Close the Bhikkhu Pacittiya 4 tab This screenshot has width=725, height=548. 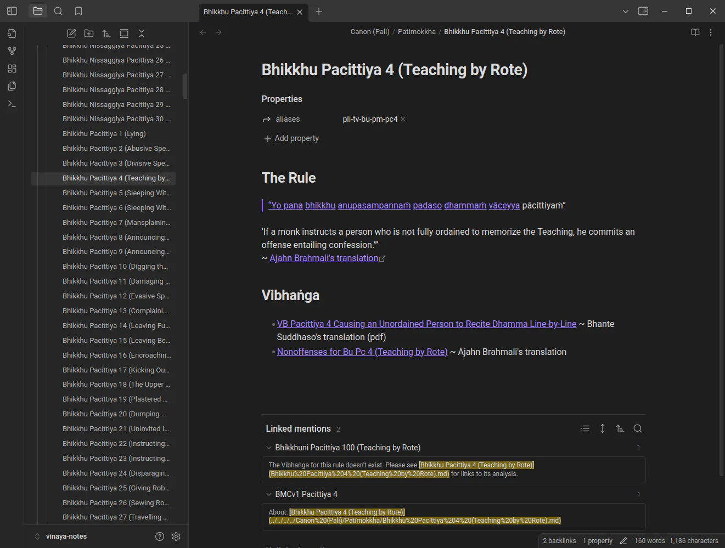[x=300, y=12]
